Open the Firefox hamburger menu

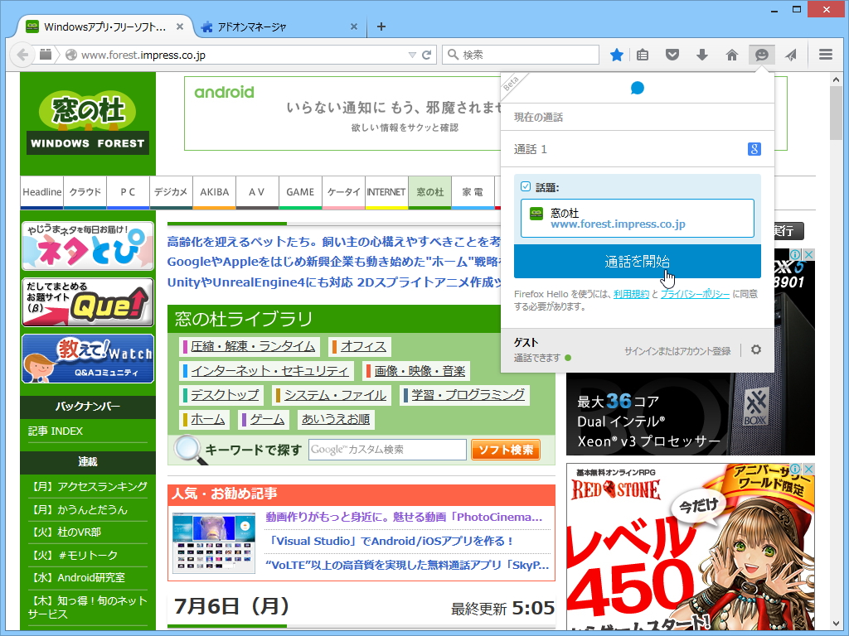click(x=826, y=55)
